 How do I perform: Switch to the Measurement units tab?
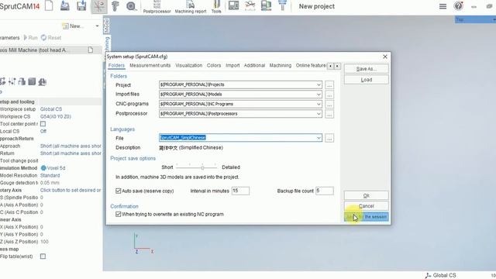(150, 65)
